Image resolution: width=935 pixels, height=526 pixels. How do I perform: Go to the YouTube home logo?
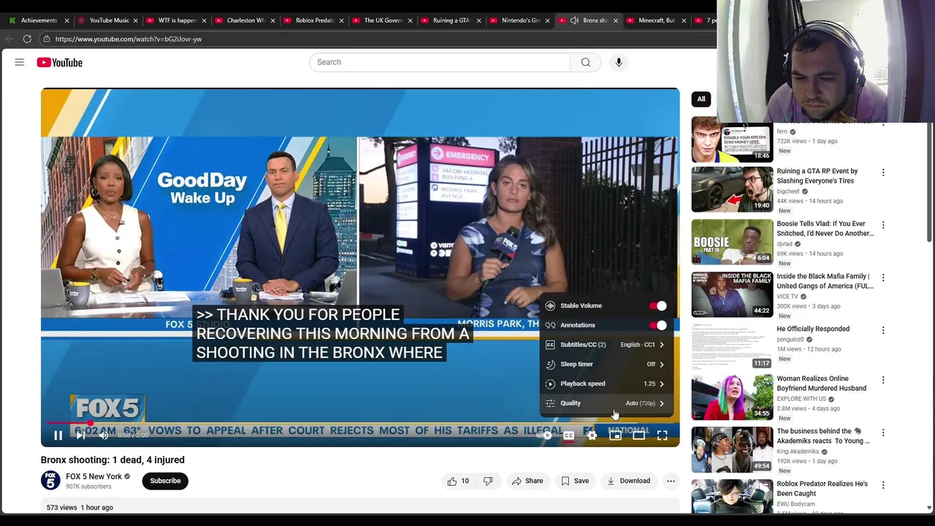[59, 63]
